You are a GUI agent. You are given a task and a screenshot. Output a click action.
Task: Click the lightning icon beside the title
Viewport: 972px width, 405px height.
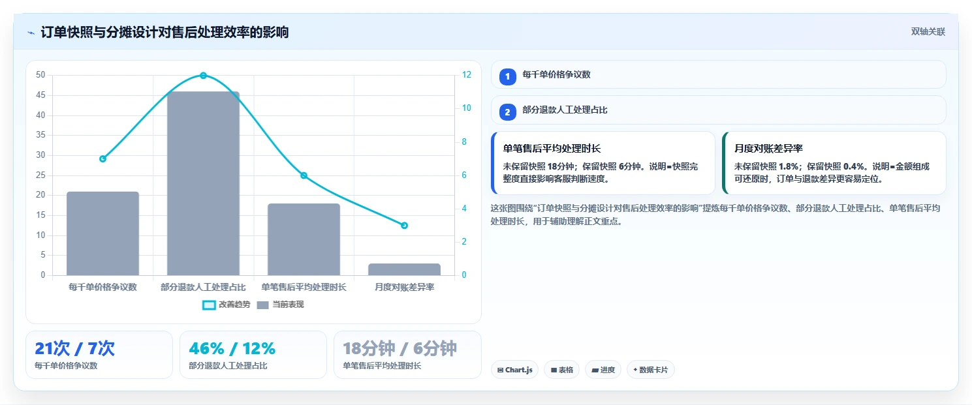[x=31, y=33]
